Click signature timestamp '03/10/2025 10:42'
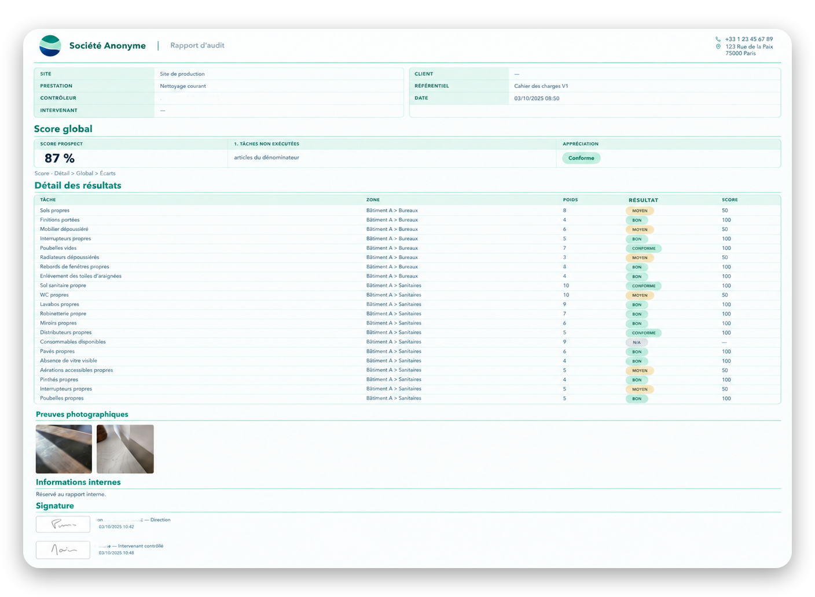 pos(116,527)
